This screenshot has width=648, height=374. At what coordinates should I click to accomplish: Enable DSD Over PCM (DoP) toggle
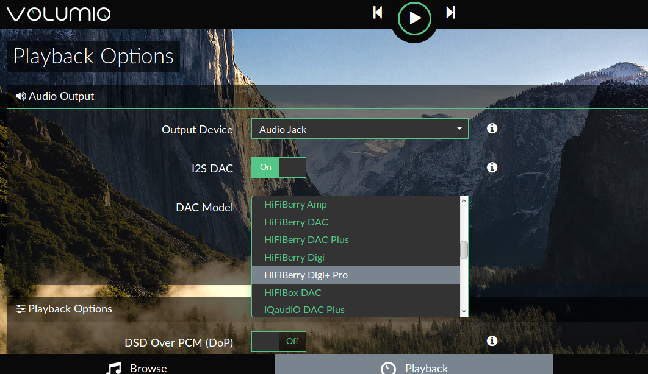pyautogui.click(x=278, y=342)
